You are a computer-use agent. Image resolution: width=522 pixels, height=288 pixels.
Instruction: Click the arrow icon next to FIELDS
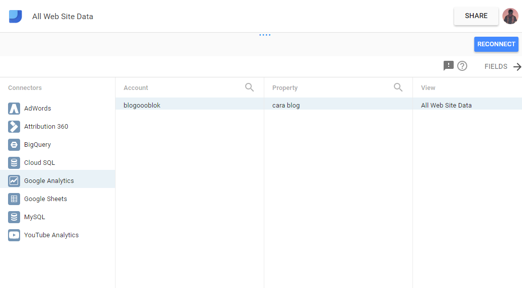point(517,66)
